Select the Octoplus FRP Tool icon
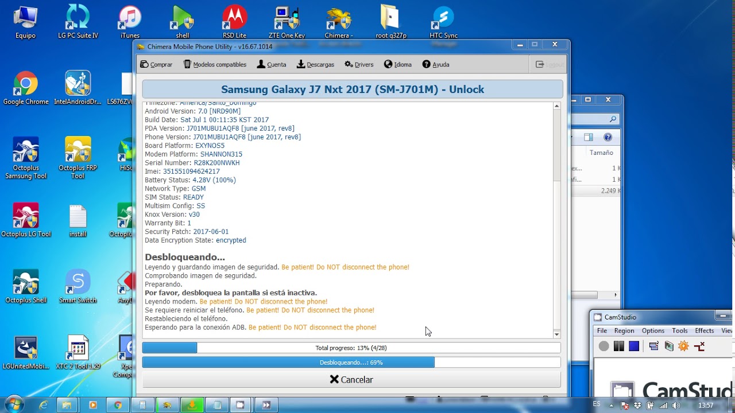Viewport: 735px width, 413px height. (78, 158)
